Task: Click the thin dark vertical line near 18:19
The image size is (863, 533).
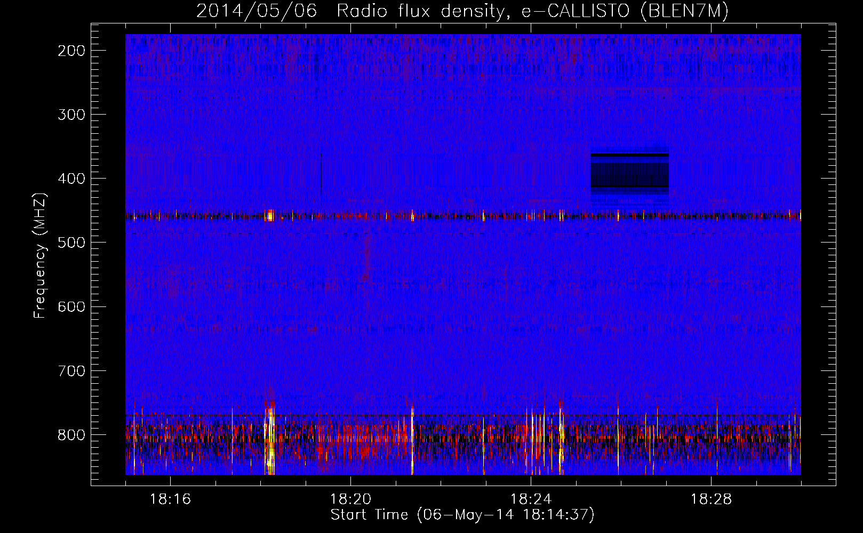Action: click(321, 174)
